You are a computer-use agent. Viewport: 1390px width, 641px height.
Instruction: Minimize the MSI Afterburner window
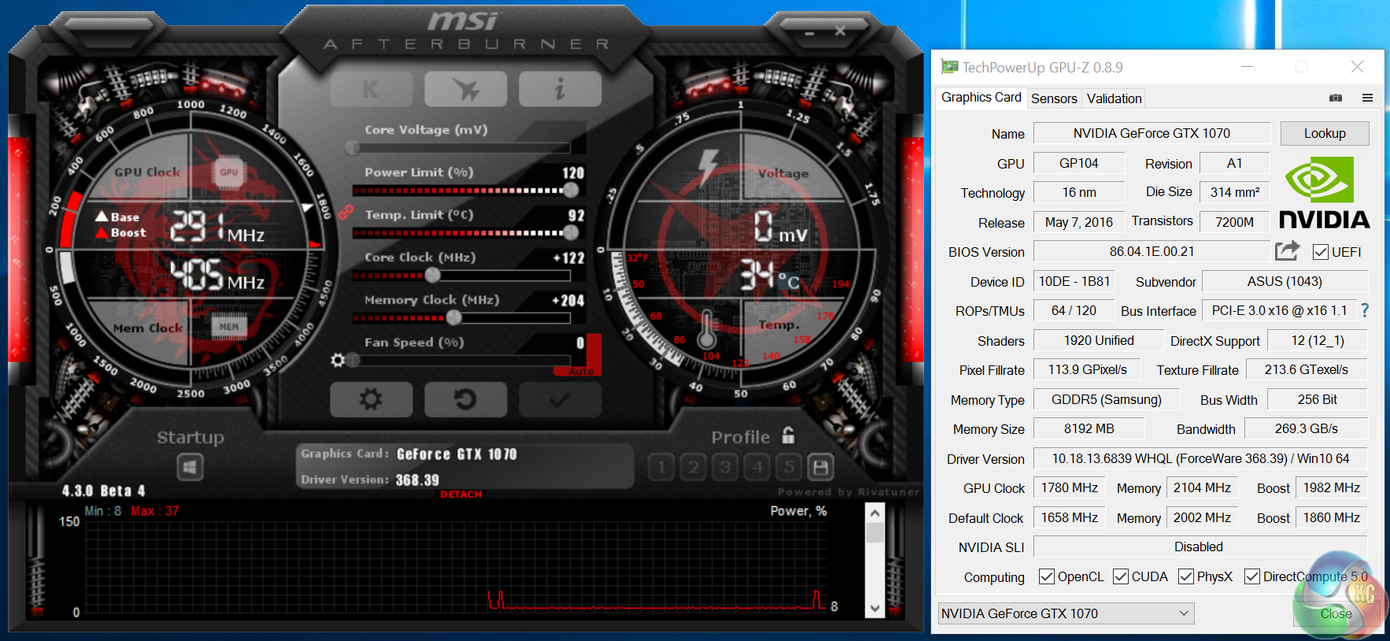809,34
